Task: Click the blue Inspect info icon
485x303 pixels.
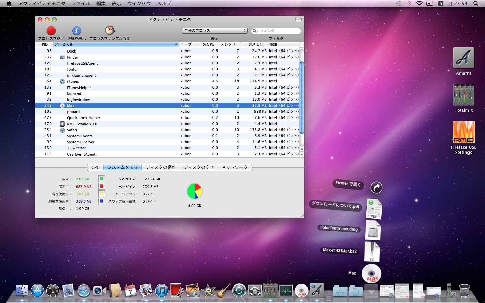Action: (x=77, y=31)
